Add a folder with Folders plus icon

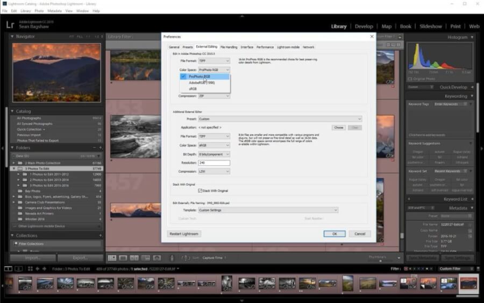point(101,147)
